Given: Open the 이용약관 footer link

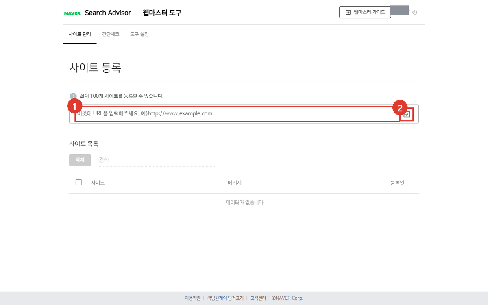Looking at the screenshot, I should (x=192, y=298).
